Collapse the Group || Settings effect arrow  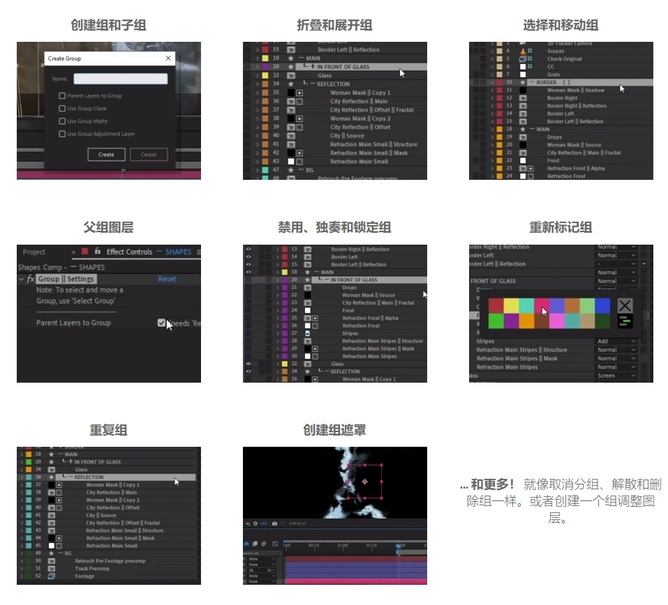[22, 279]
